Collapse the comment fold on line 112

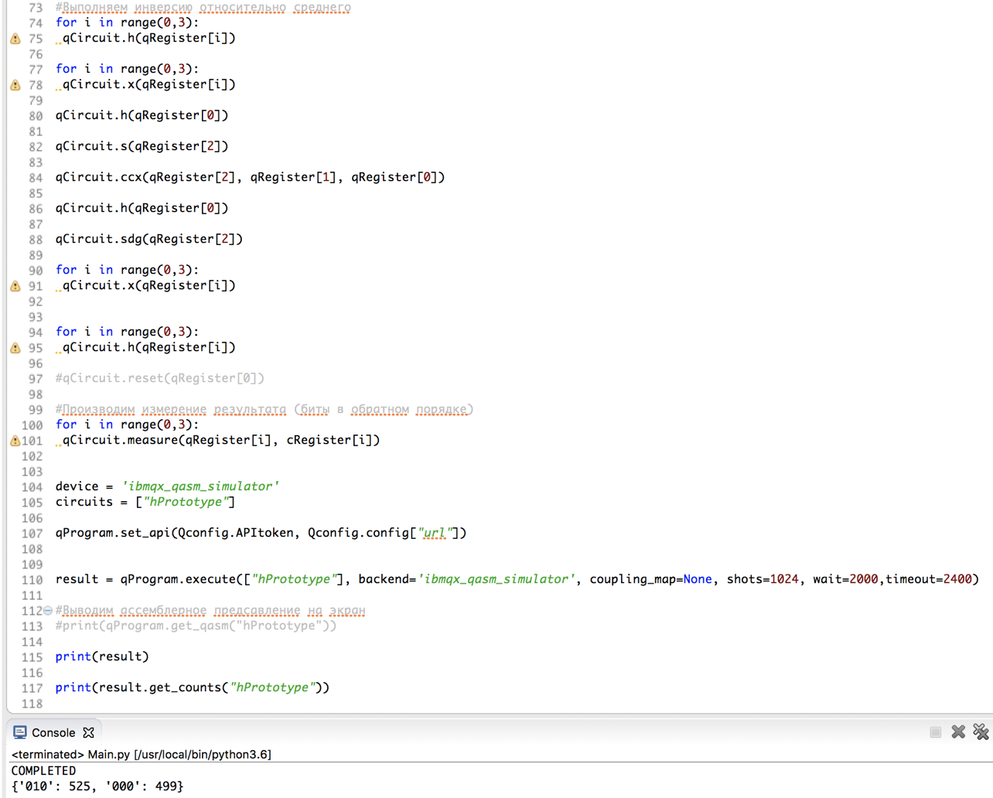pos(48,610)
